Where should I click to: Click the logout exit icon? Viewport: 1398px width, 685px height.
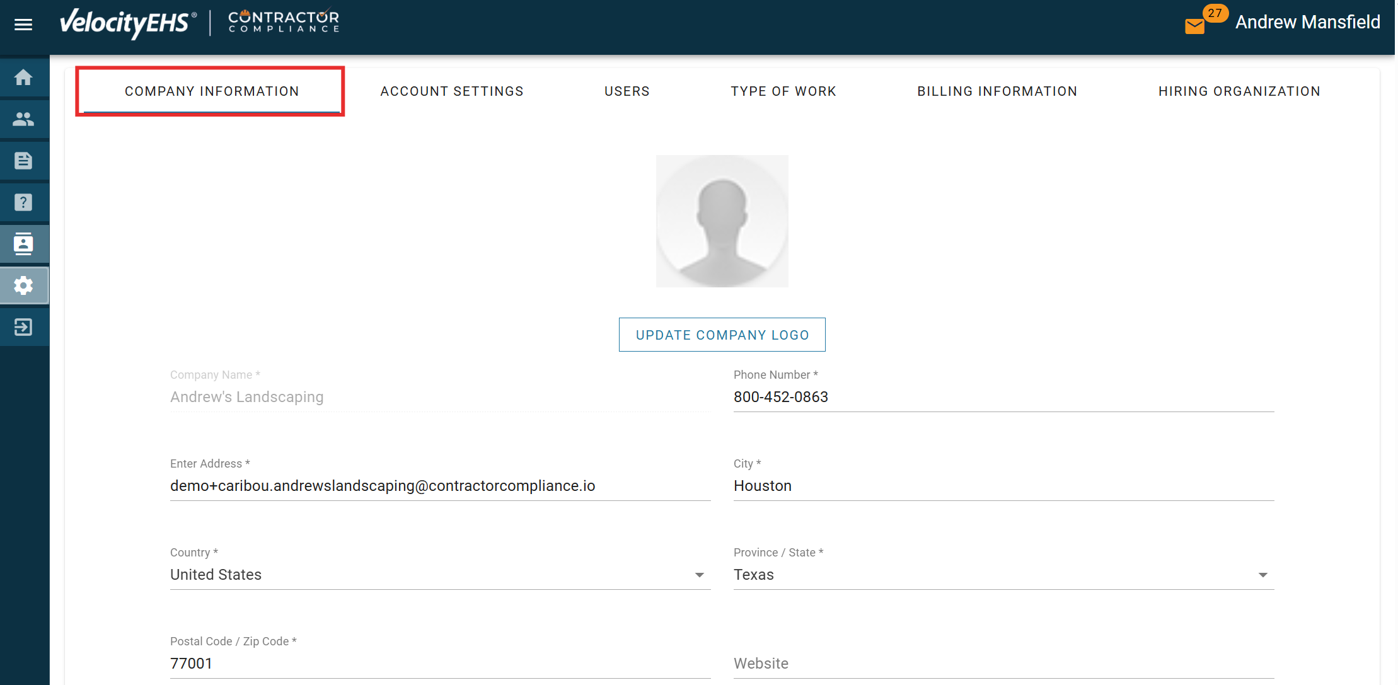pos(23,327)
